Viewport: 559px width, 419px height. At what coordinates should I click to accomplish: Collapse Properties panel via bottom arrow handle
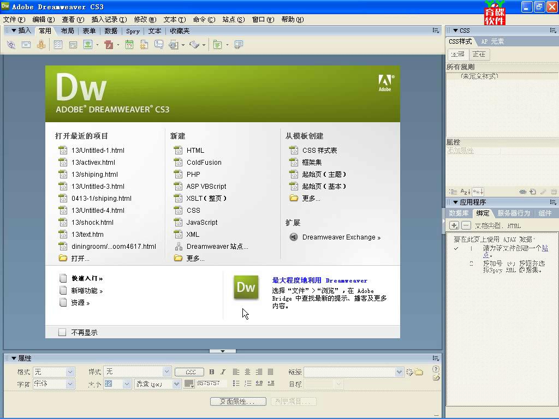[x=223, y=351]
